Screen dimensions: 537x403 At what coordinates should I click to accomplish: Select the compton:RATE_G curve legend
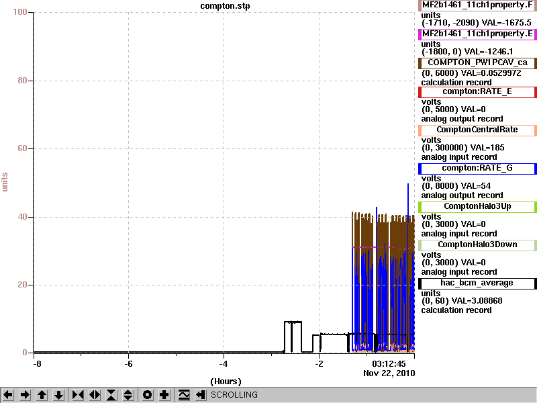[477, 169]
